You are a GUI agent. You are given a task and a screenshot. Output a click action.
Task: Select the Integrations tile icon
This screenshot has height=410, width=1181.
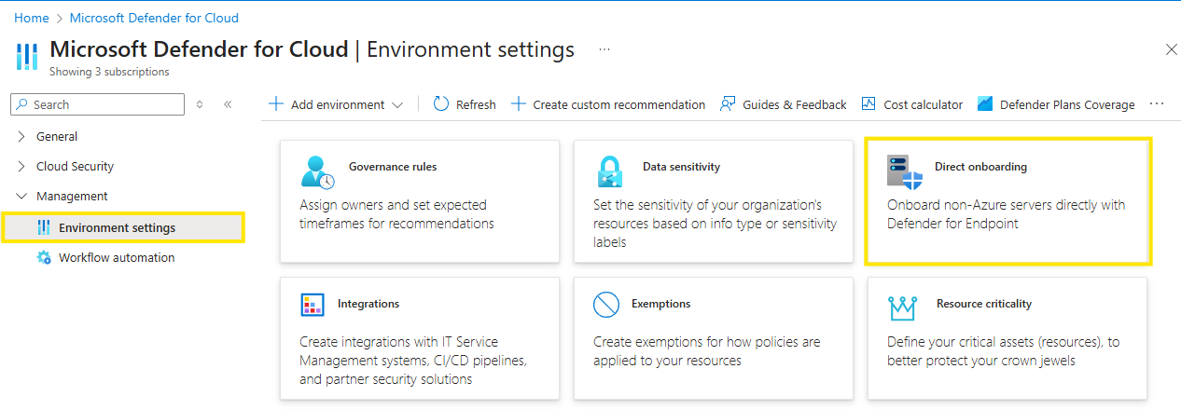coord(313,305)
